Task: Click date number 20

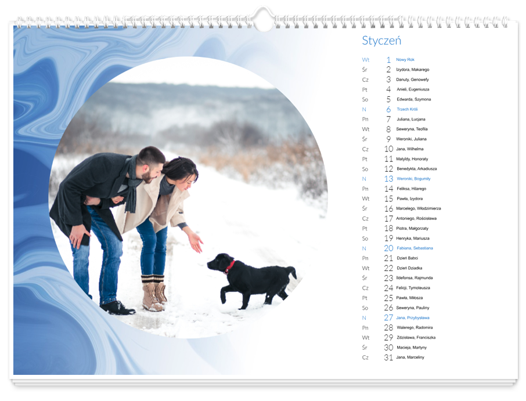Action: tap(388, 248)
